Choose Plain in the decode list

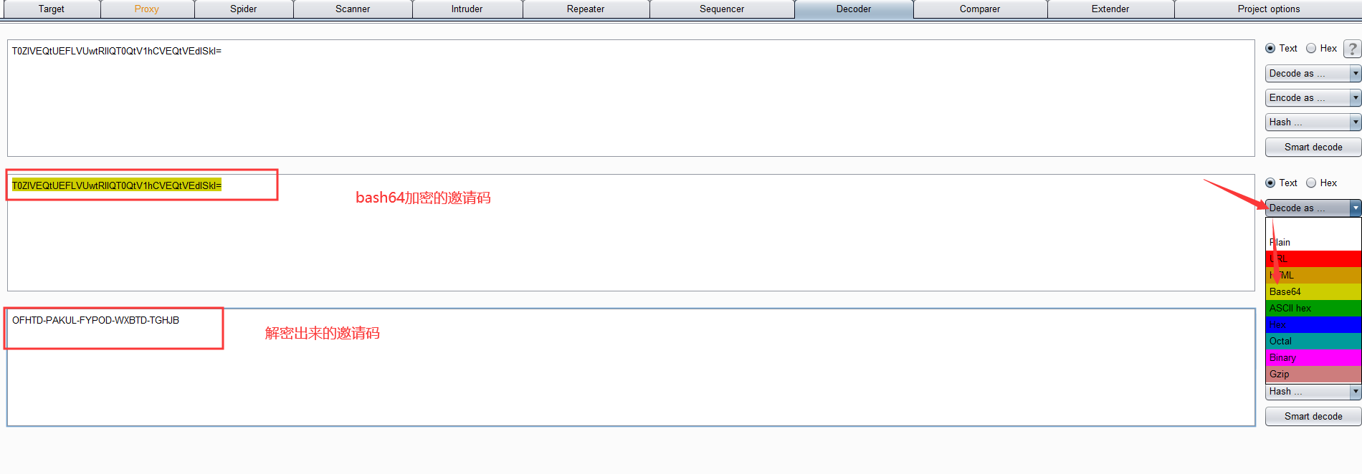1313,243
